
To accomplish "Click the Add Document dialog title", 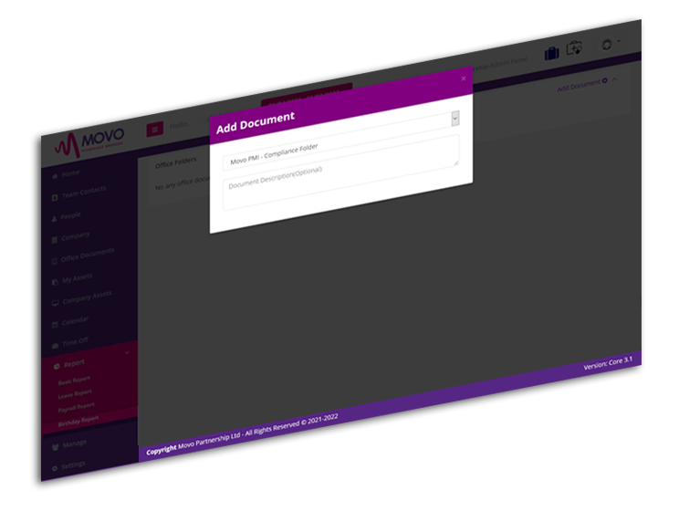I will pyautogui.click(x=256, y=122).
